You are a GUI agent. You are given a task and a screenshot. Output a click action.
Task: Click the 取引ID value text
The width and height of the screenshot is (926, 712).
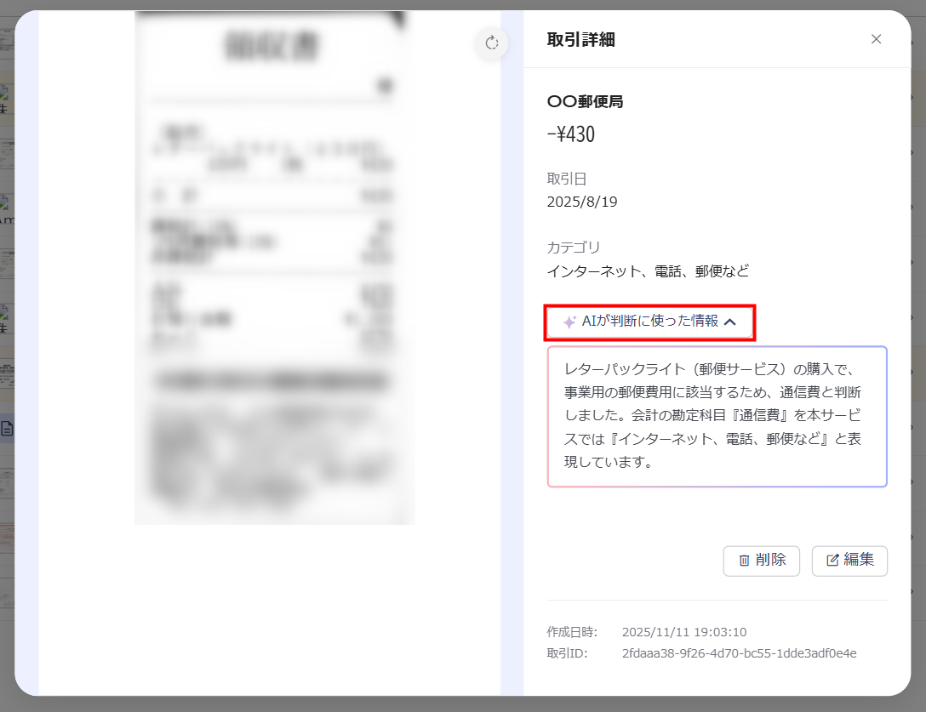tap(739, 653)
